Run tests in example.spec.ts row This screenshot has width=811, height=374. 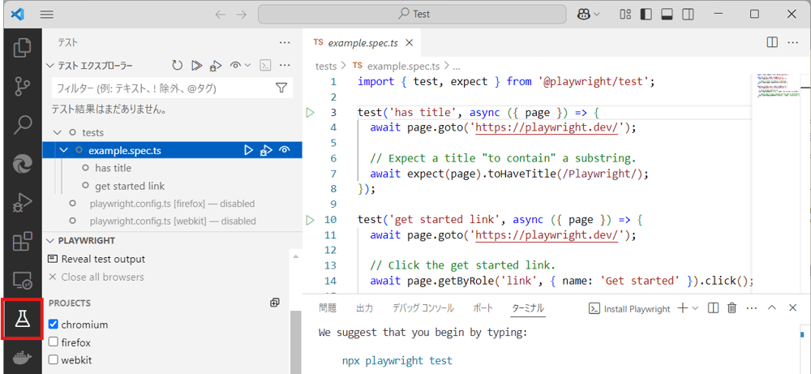pyautogui.click(x=249, y=151)
